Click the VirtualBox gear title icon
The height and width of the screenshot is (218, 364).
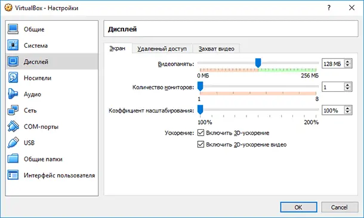(8, 8)
